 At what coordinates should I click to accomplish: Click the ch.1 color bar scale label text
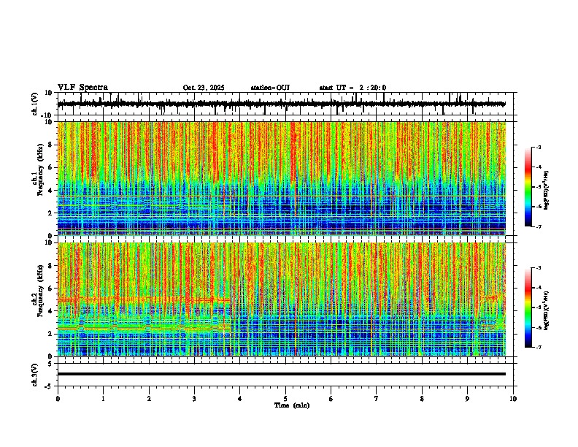click(547, 191)
